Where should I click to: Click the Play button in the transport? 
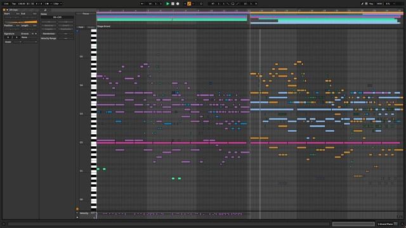pyautogui.click(x=167, y=4)
